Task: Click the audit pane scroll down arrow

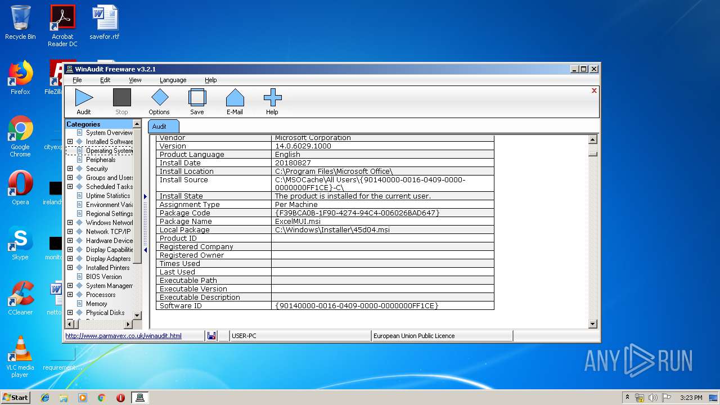Action: pyautogui.click(x=592, y=324)
